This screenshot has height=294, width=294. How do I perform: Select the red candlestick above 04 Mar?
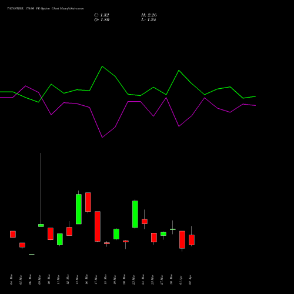tap(13, 234)
